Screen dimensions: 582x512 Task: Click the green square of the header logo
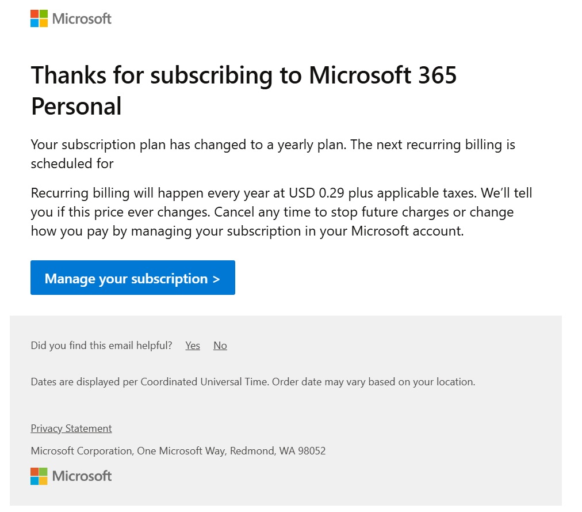pos(44,14)
